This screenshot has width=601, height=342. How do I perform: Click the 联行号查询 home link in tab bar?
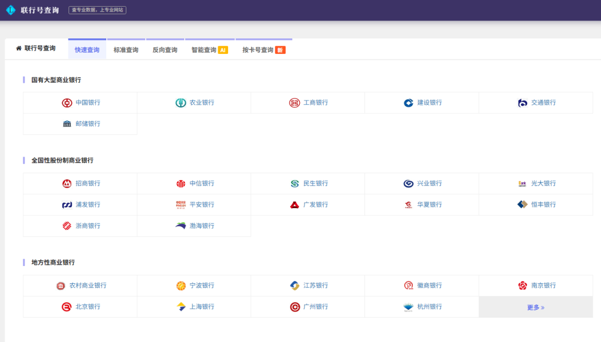(36, 48)
